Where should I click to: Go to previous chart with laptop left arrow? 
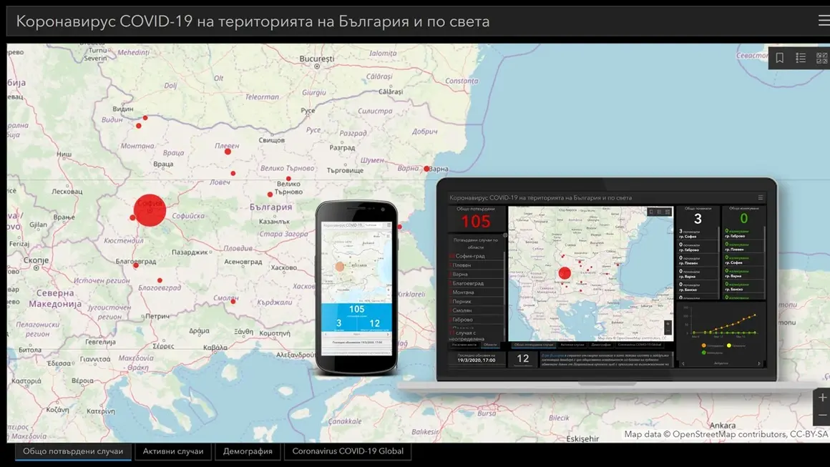(x=683, y=363)
